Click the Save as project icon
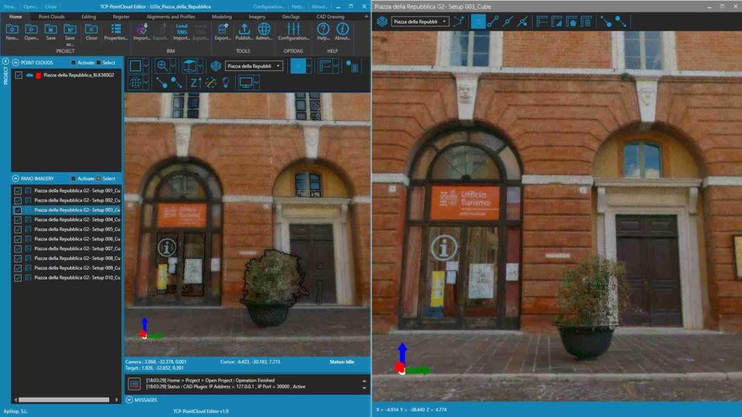 point(70,32)
